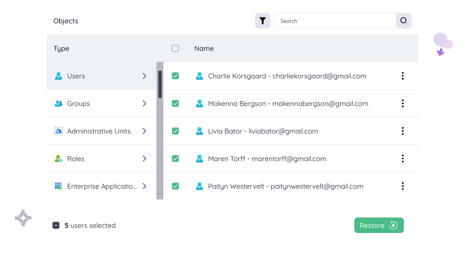Expand the Roles chevron arrow

tap(144, 159)
